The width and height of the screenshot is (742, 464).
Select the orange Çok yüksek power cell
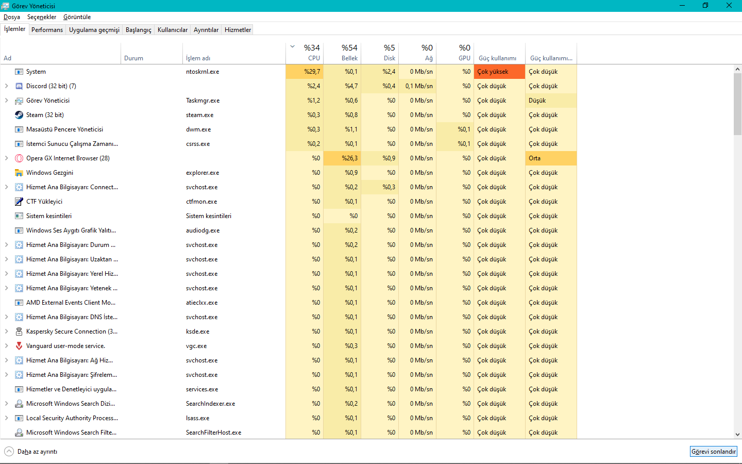click(499, 72)
